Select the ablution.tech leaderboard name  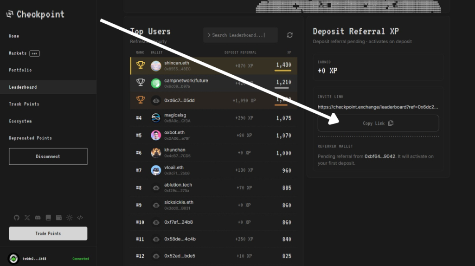point(178,185)
